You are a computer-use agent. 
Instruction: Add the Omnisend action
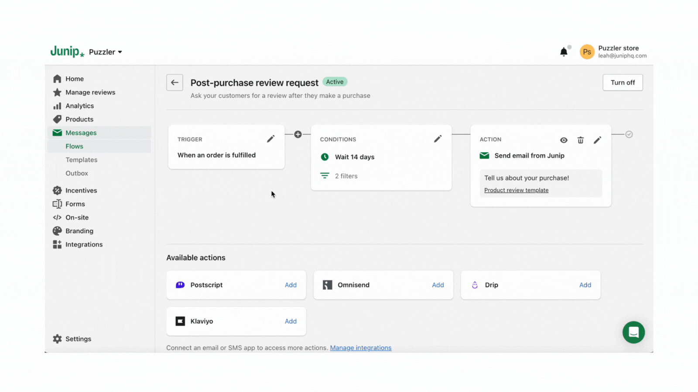pos(438,285)
